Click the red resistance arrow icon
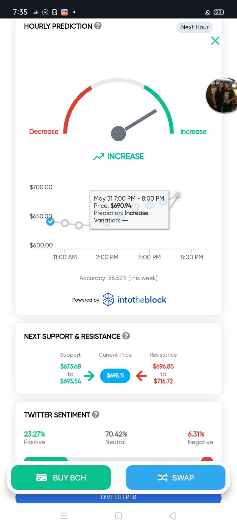Screen dimensions: 237x528 tap(141, 376)
